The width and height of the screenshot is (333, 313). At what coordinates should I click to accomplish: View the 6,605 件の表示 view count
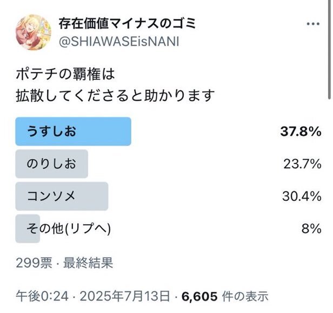(225, 296)
